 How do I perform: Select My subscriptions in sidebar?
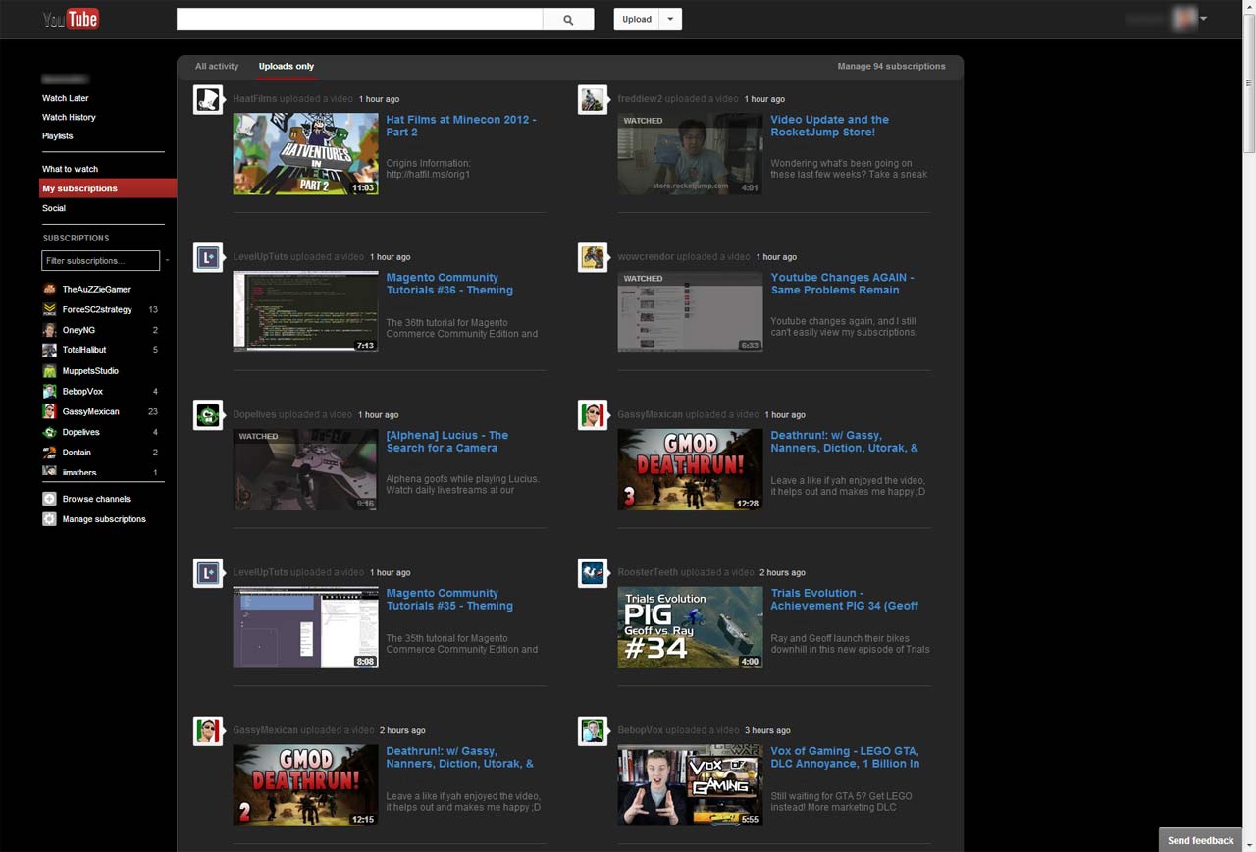(x=108, y=188)
